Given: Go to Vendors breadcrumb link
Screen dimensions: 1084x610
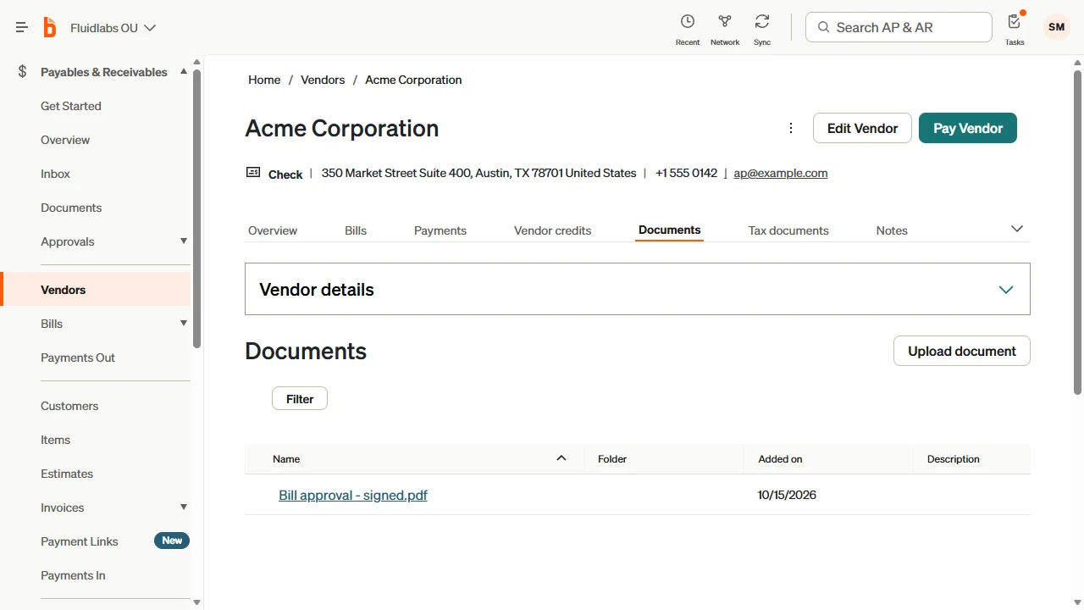Looking at the screenshot, I should [x=323, y=80].
